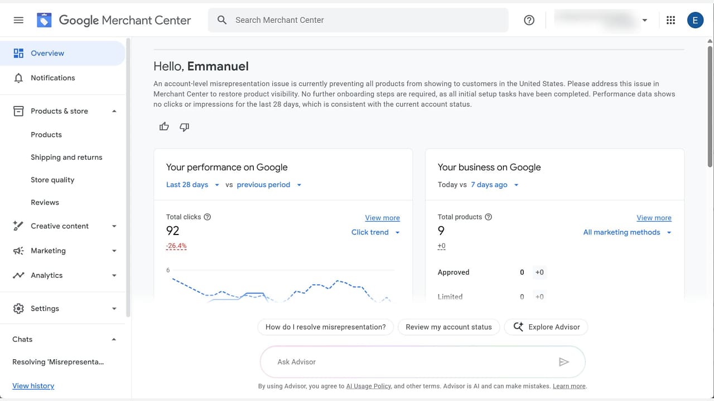Click the send arrow in Ask Advisor

pyautogui.click(x=564, y=362)
